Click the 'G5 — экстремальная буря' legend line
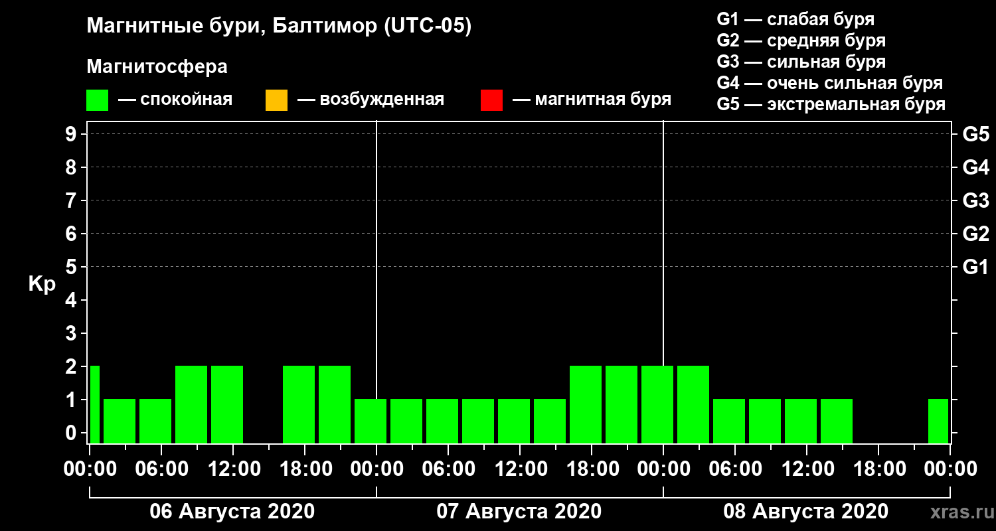This screenshot has height=531, width=996. pyautogui.click(x=831, y=105)
